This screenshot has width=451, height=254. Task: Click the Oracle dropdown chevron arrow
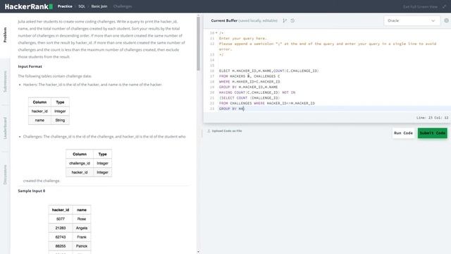click(x=433, y=20)
